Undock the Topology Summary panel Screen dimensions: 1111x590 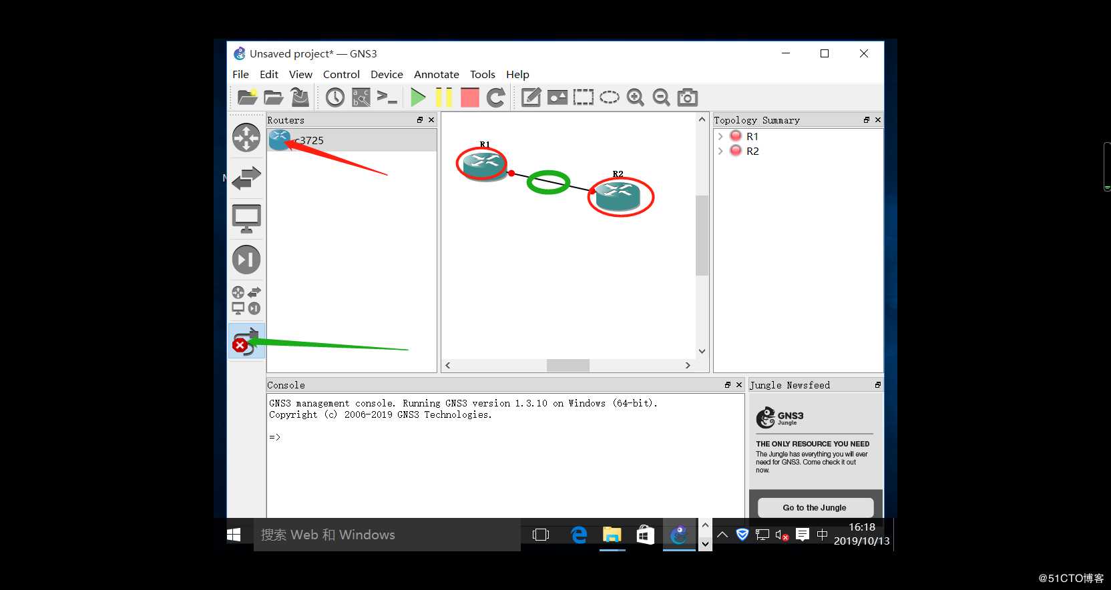point(867,120)
